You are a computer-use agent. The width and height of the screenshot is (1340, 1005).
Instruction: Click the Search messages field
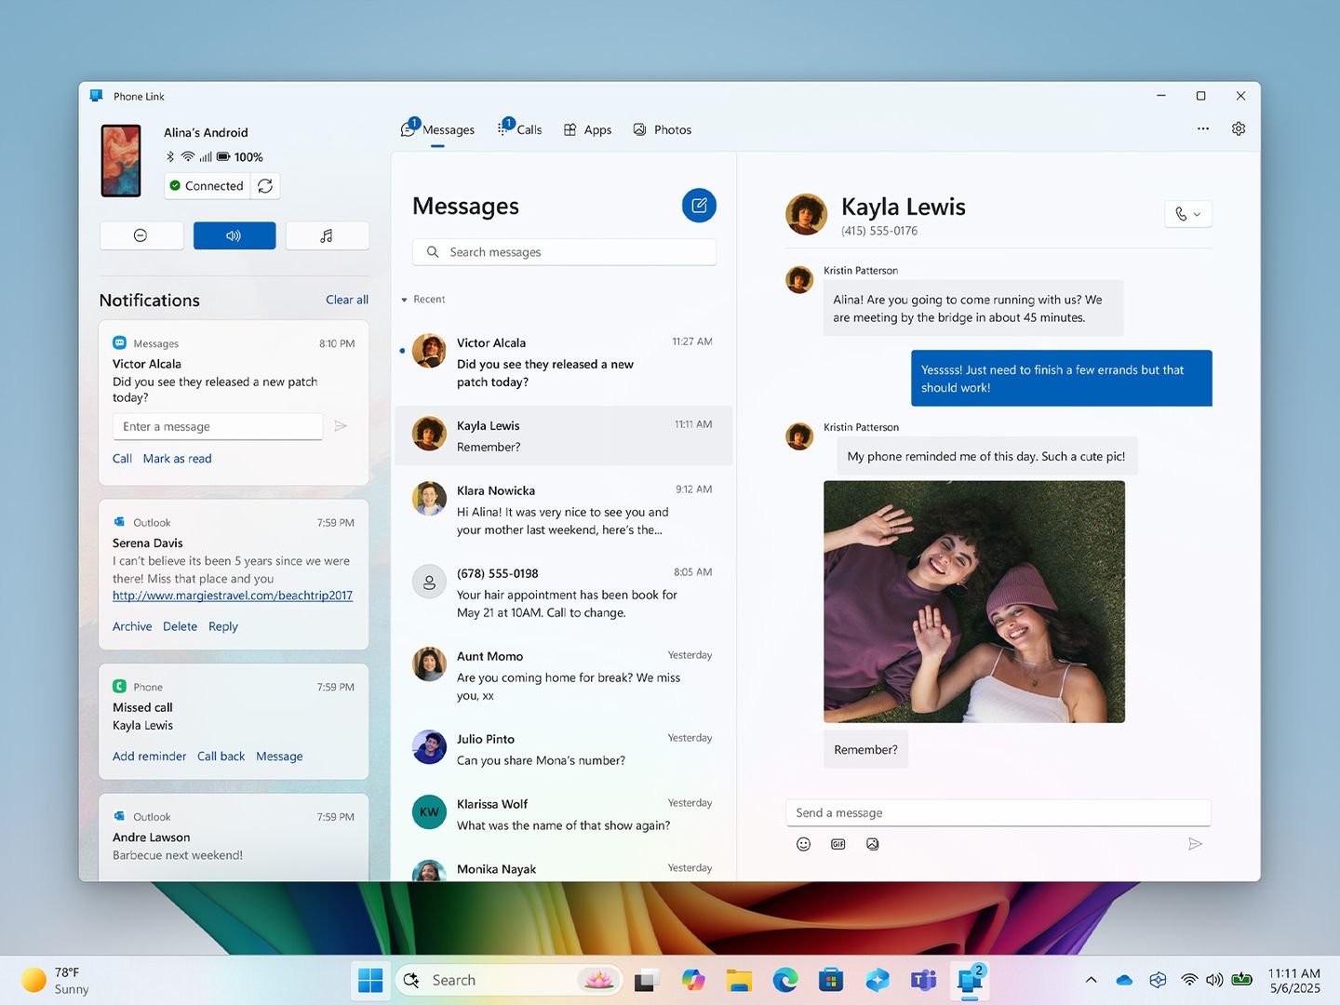[564, 252]
